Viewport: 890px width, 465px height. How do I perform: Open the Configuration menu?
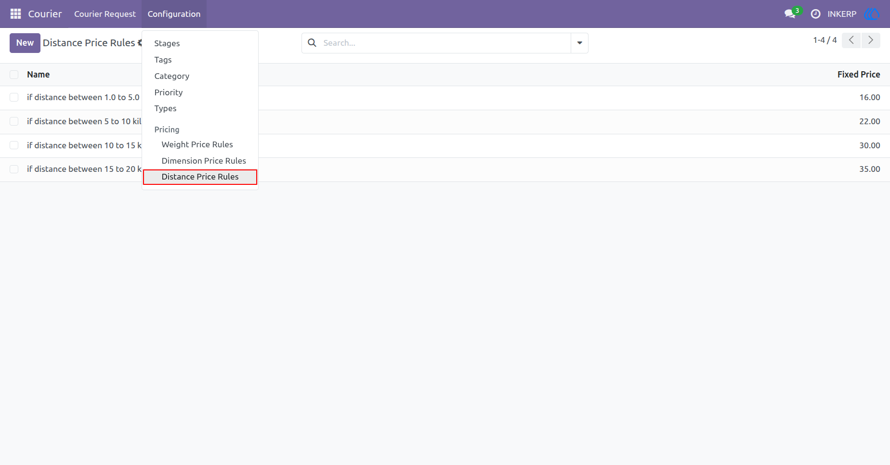point(174,14)
